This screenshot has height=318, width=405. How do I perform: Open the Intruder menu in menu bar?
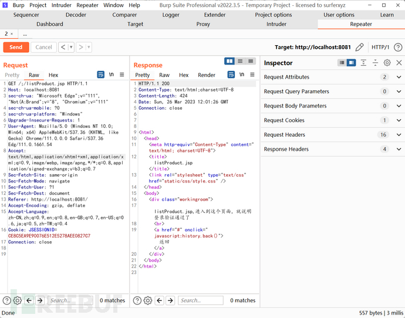coord(61,5)
